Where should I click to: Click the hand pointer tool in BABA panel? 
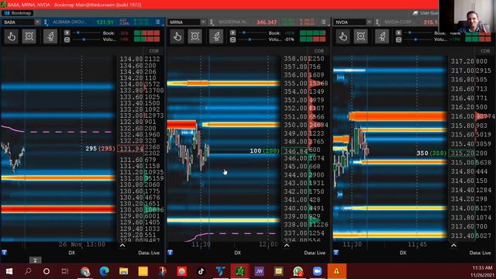click(x=12, y=36)
